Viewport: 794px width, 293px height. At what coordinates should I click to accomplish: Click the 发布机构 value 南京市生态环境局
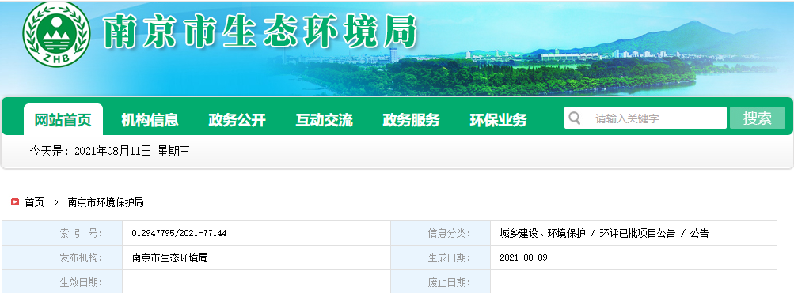click(169, 257)
